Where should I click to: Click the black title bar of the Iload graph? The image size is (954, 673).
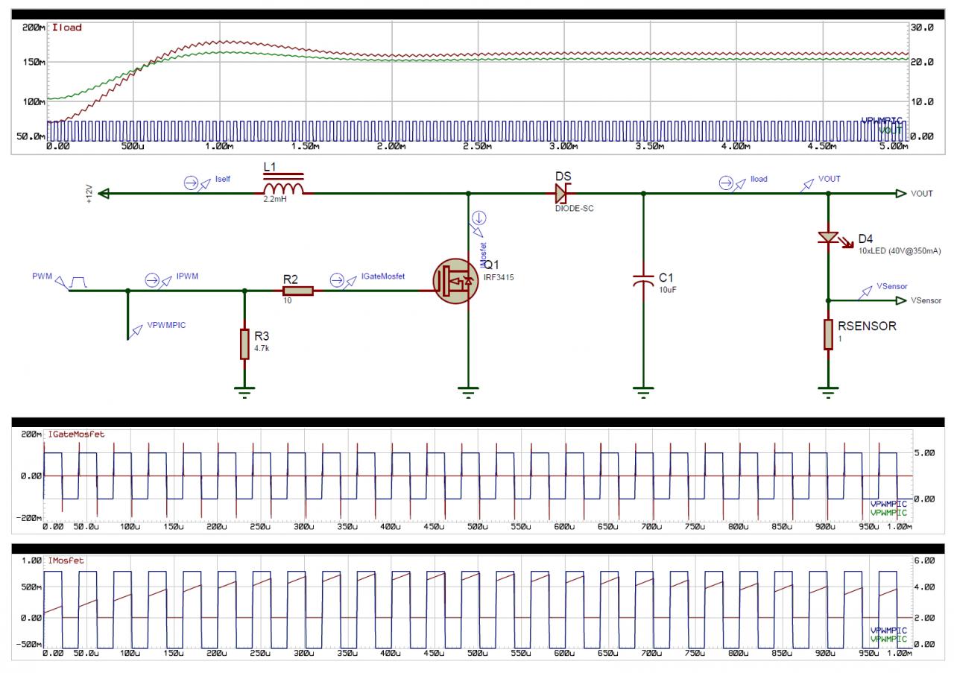click(x=479, y=16)
